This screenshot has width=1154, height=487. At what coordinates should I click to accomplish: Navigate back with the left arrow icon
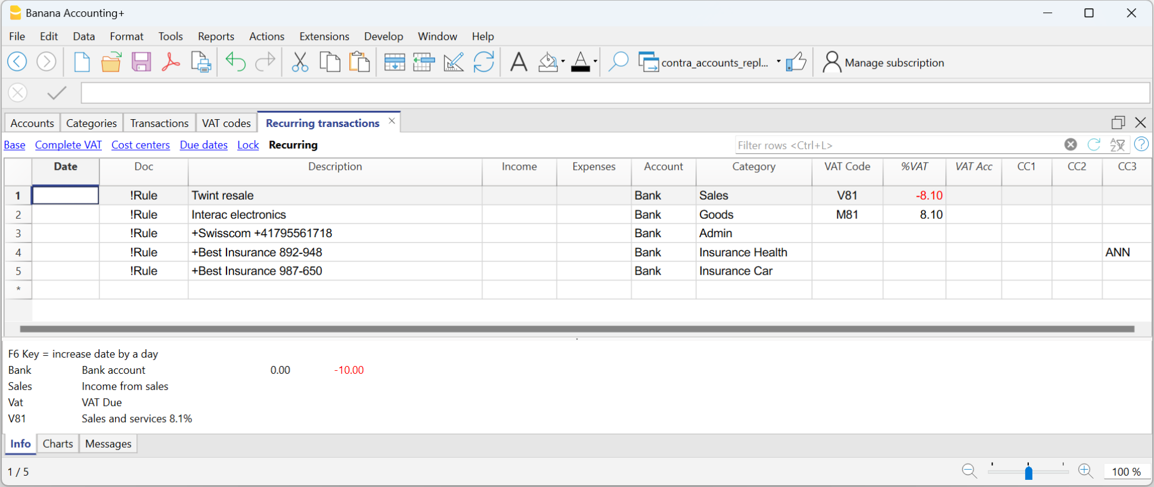pos(17,61)
